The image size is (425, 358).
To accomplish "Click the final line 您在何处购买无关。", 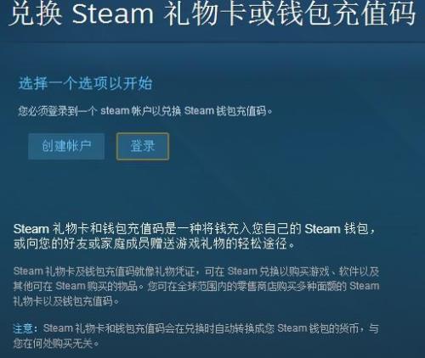I will tap(56, 344).
